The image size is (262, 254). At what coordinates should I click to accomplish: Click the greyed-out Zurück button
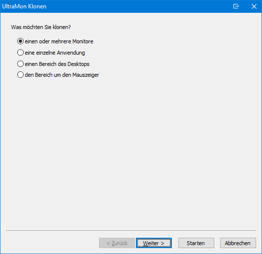click(x=117, y=243)
